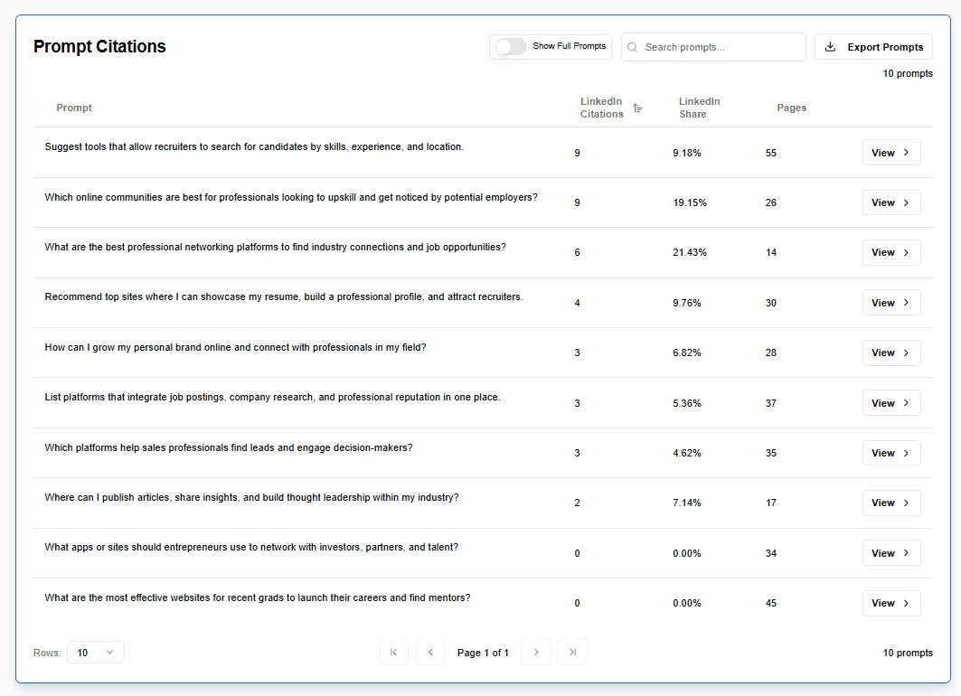The width and height of the screenshot is (961, 696).
Task: Click prompt 'What are the best professional networking'
Action: 275,247
